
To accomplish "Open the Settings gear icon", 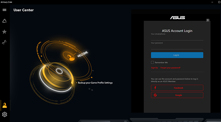I will coord(4,114).
